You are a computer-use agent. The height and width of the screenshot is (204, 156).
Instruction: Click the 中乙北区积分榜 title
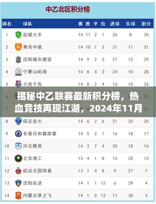click(x=68, y=9)
